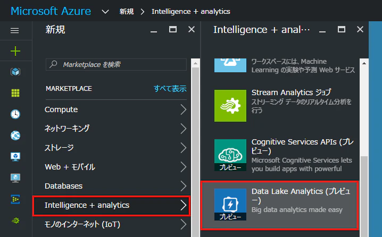Select the Stream Analytics green gear icon
Viewport: 382px width, 237px height.
(230, 106)
